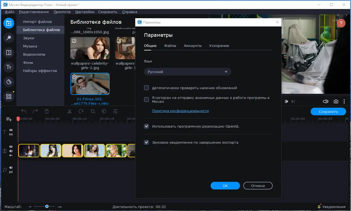Viewport: 351px width, 211px height.
Task: Switch to the Ускорение tab
Action: tap(219, 46)
